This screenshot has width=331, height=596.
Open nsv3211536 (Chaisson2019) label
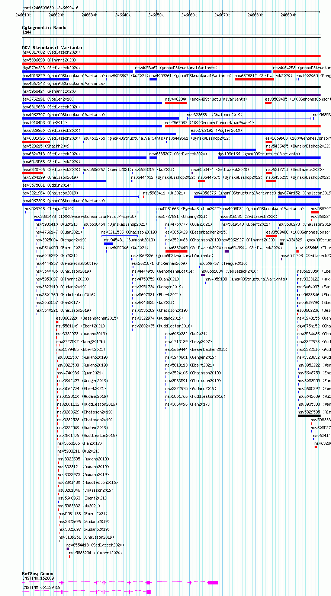click(129, 232)
